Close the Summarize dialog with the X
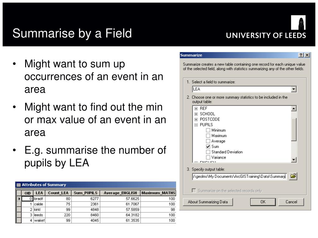This screenshot has width=318, height=238. click(x=307, y=55)
